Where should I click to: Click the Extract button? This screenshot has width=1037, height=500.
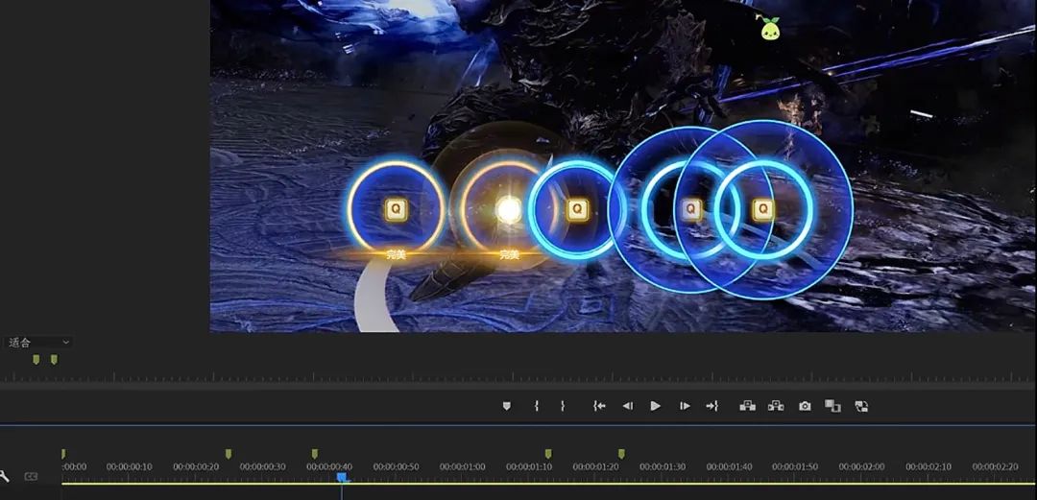click(x=776, y=406)
